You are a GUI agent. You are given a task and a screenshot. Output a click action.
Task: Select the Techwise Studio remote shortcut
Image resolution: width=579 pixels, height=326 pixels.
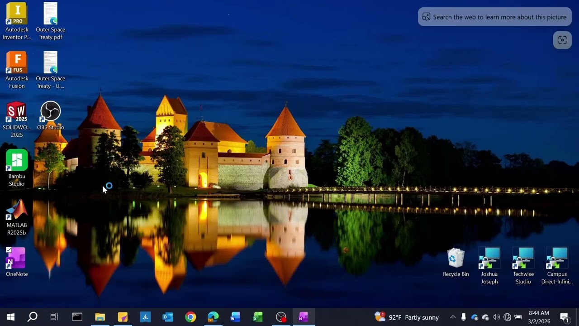click(x=523, y=266)
